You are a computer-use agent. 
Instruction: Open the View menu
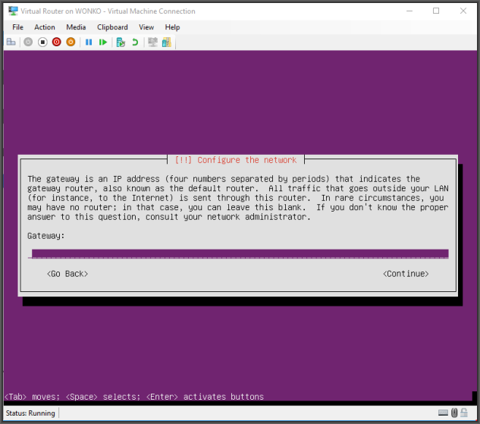point(146,27)
